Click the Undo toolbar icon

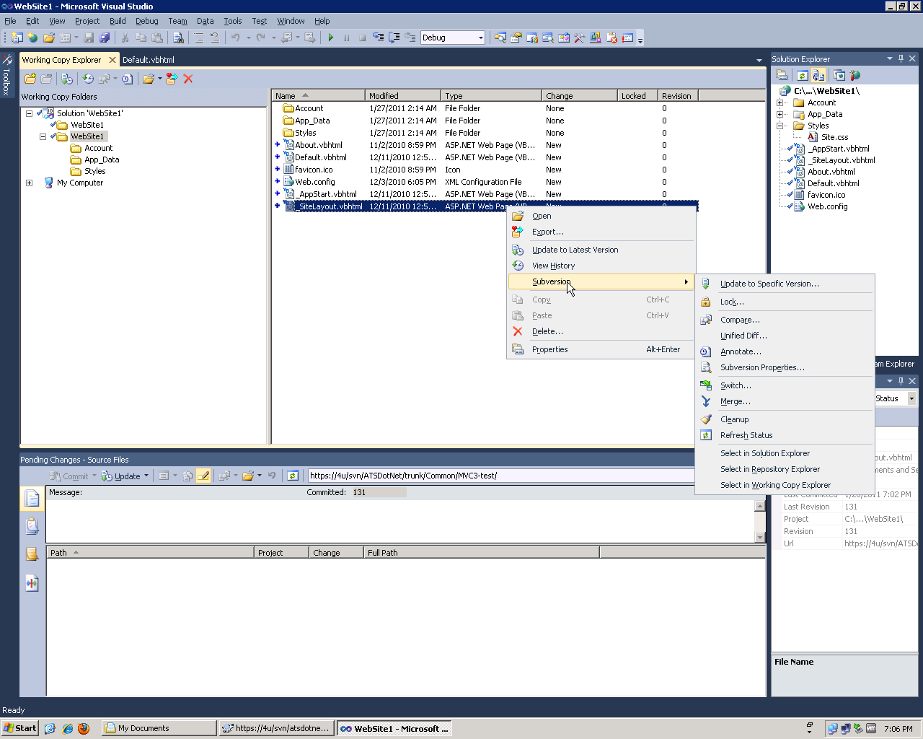pyautogui.click(x=235, y=38)
